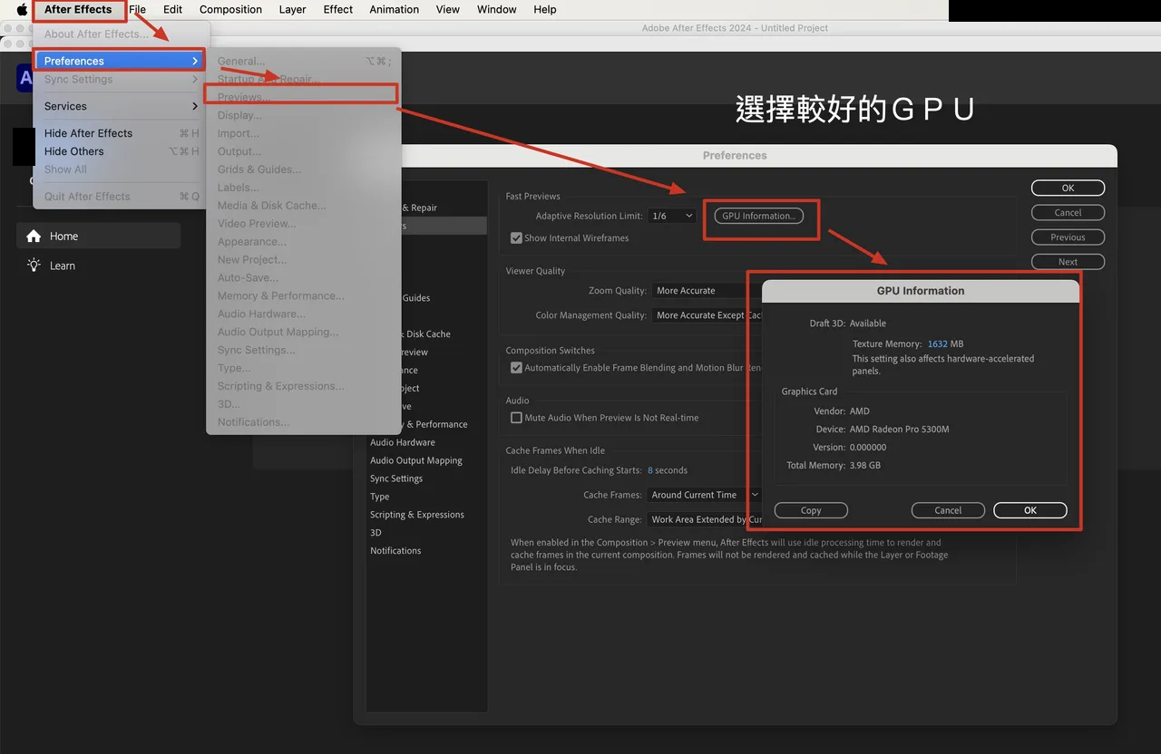Image resolution: width=1161 pixels, height=754 pixels.
Task: Click AMD Radeon Pro 5300M device text
Action: coord(899,430)
